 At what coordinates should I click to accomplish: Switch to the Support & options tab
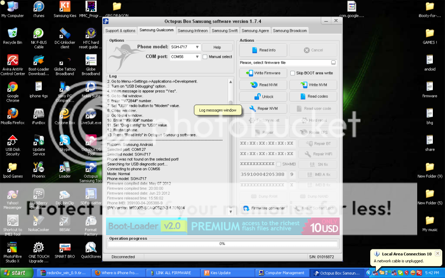click(x=120, y=31)
